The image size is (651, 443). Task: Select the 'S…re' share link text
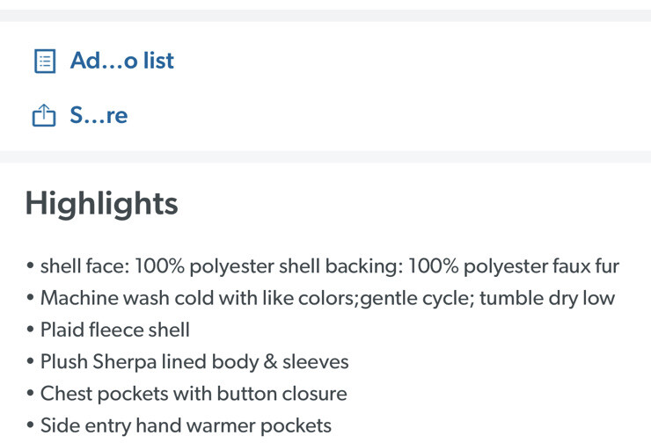[x=99, y=115]
